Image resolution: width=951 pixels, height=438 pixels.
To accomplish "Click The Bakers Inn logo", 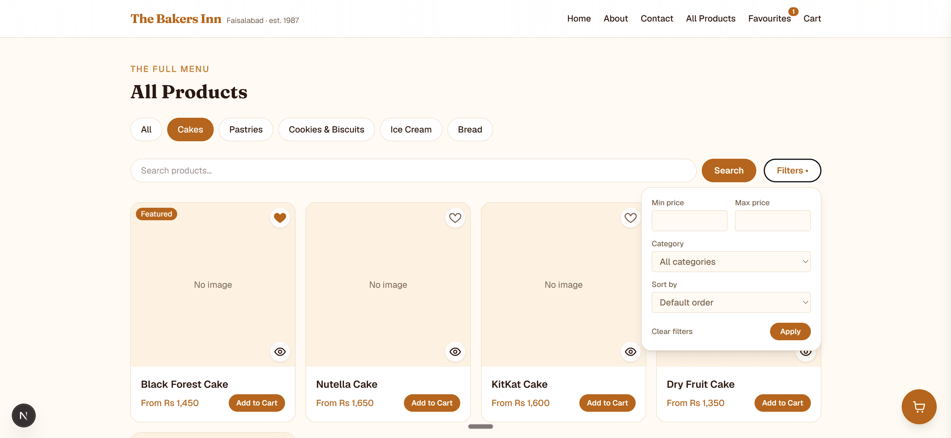I will pyautogui.click(x=176, y=19).
